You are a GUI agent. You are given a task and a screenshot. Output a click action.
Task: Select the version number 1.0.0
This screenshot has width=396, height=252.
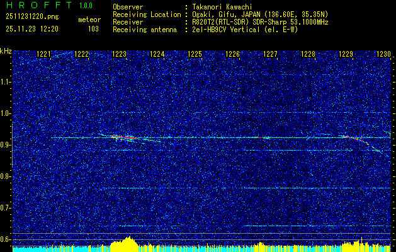tap(86, 6)
